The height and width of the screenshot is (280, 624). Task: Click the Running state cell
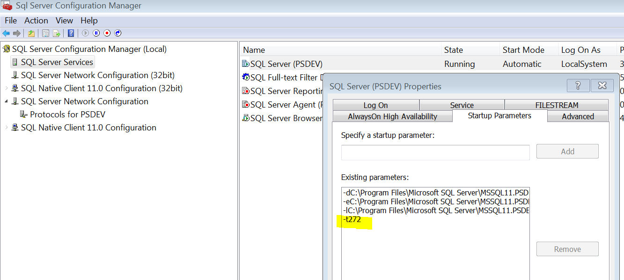point(459,64)
